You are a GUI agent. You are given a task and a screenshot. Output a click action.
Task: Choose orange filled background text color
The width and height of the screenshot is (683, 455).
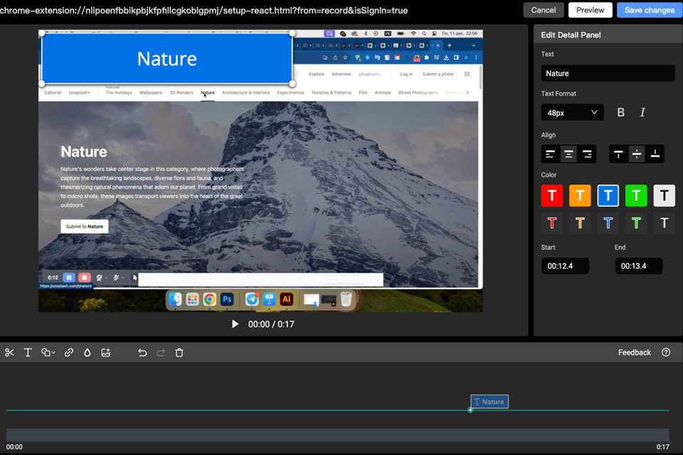[580, 195]
